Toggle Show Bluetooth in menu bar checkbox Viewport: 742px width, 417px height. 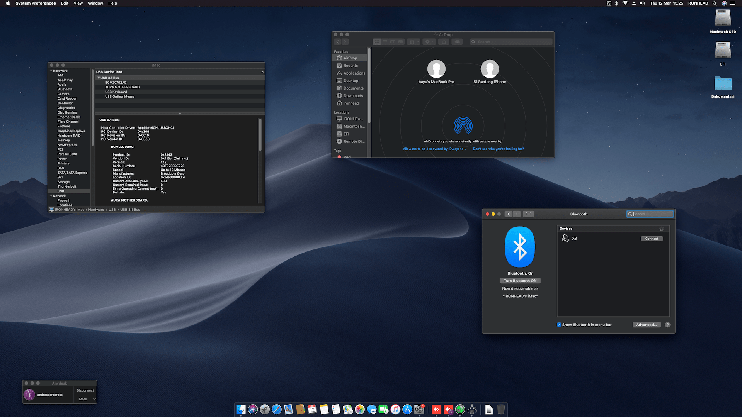click(x=559, y=325)
